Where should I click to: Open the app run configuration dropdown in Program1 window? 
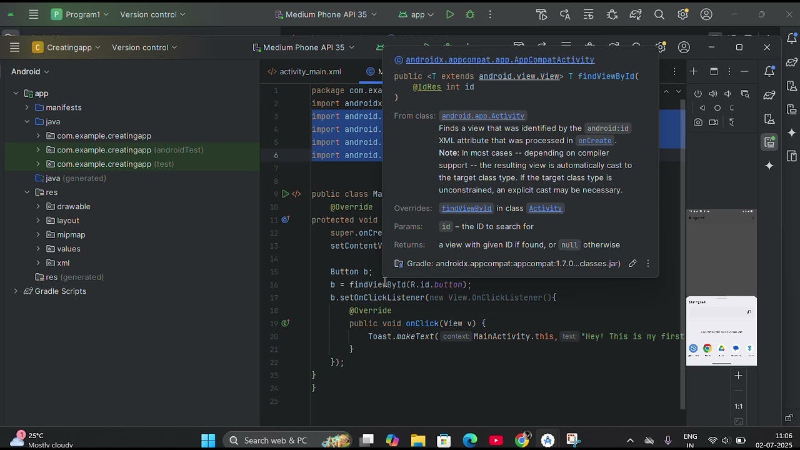(416, 14)
